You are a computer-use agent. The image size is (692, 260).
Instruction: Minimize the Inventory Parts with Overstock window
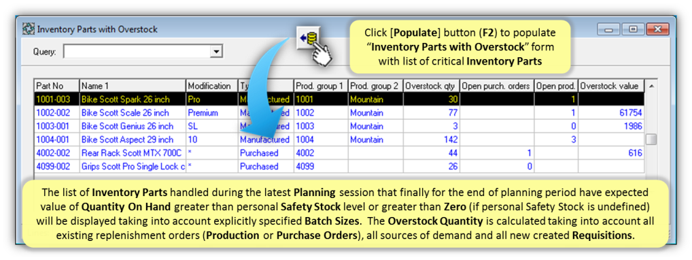609,30
